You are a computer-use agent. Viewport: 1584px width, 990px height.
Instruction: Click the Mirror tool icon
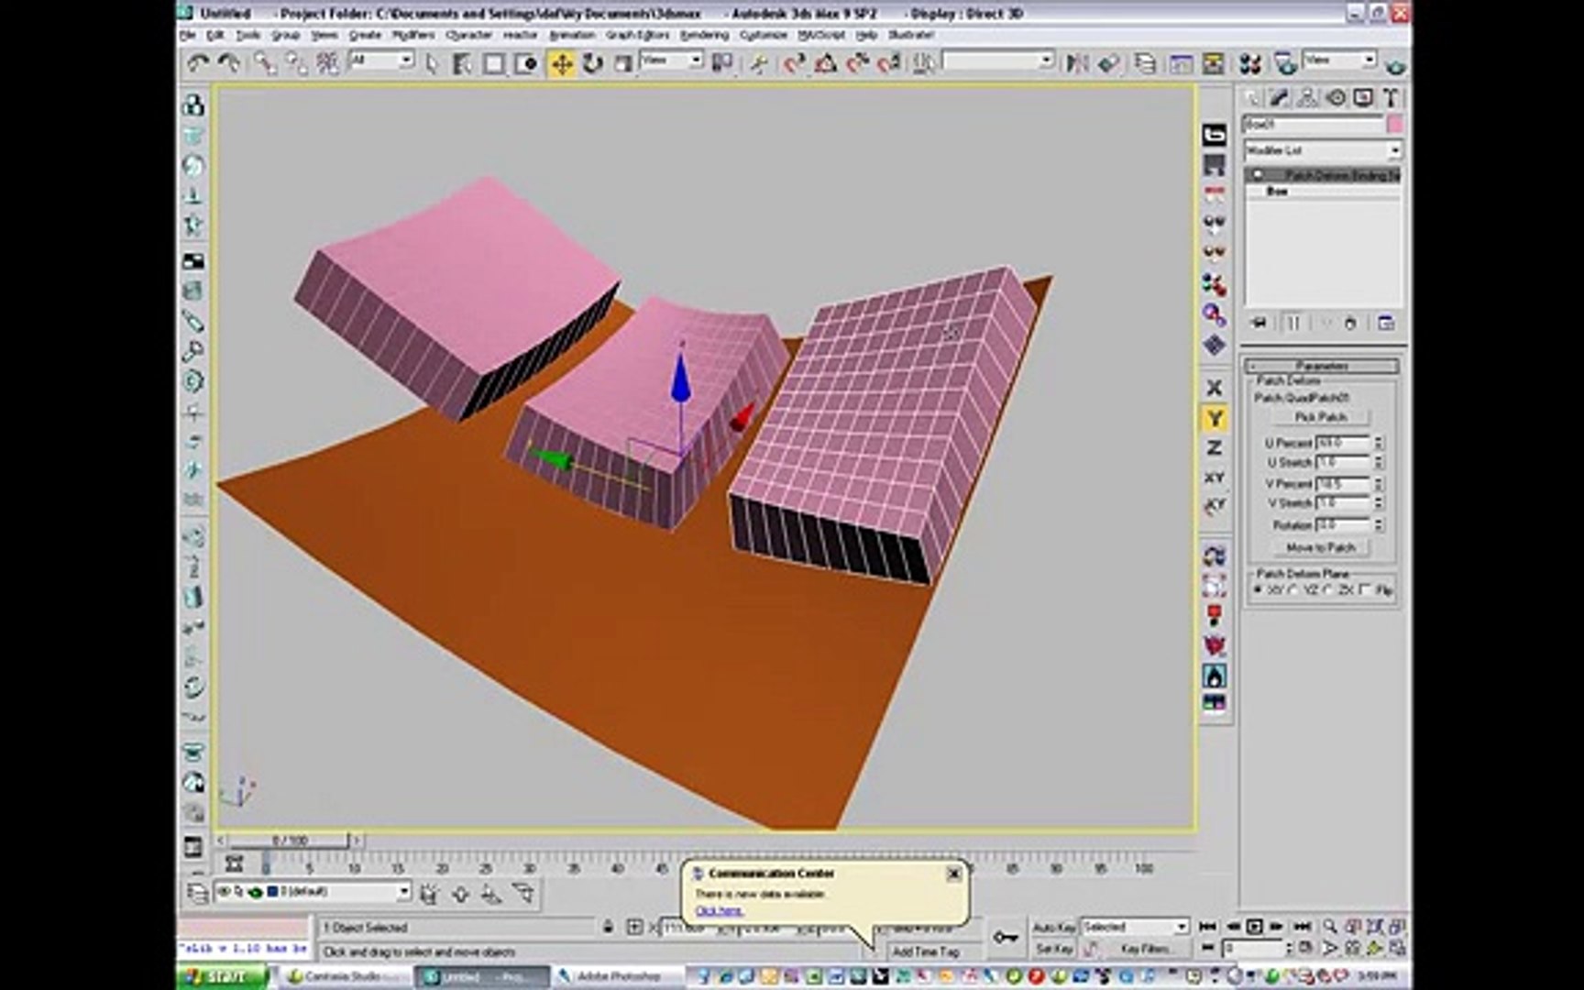point(1077,63)
